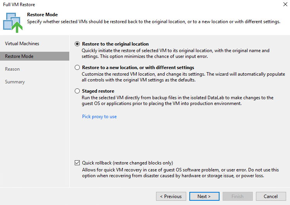Click the Quick rollback description text
This screenshot has width=290, height=205.
click(x=180, y=173)
